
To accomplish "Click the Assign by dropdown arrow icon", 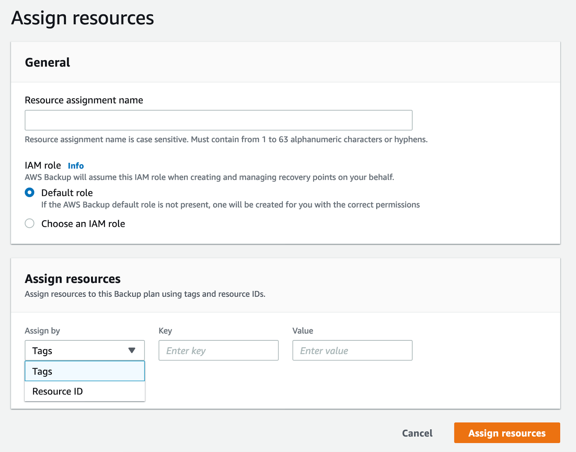I will (x=132, y=350).
